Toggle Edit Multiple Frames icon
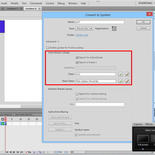Screen dimensions: 155x155 40,152
